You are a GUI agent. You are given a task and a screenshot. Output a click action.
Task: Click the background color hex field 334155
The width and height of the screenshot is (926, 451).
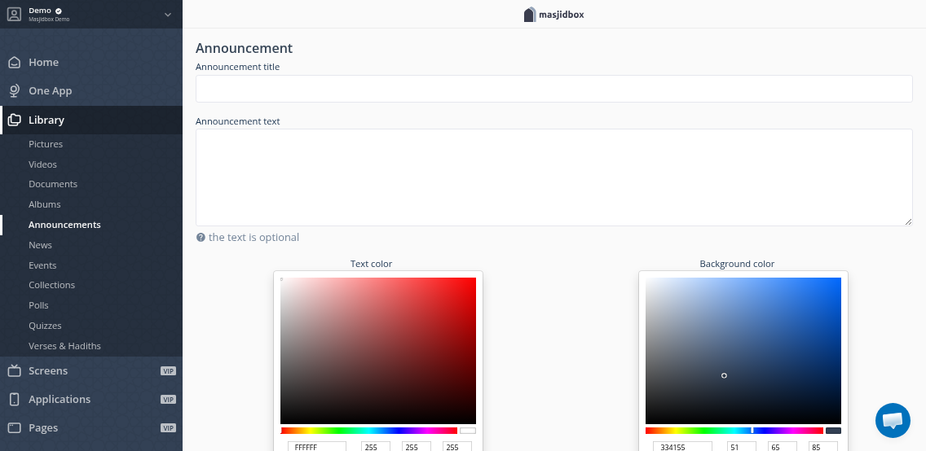tap(681, 446)
